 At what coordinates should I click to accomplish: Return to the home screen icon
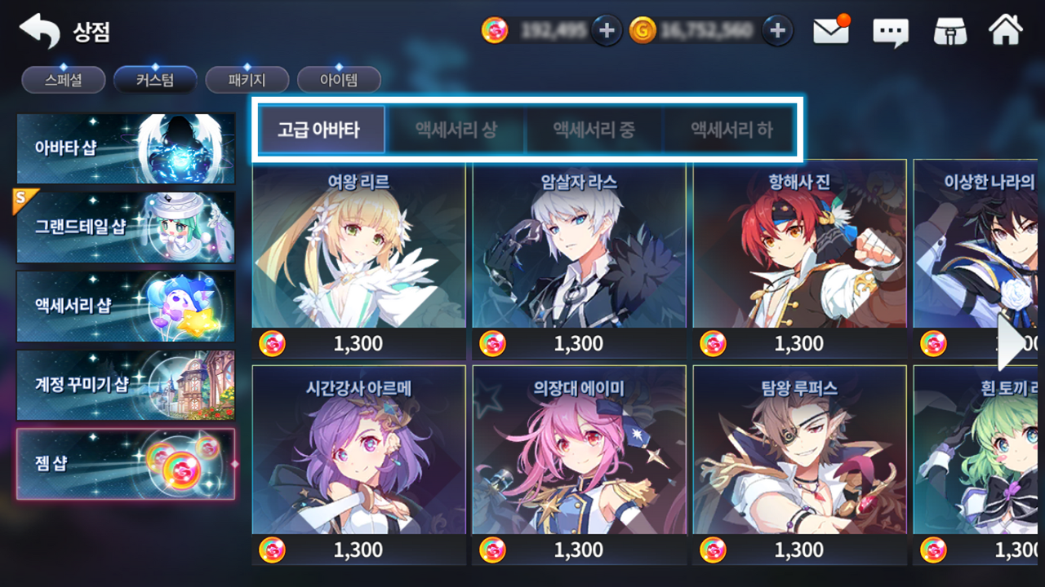(1006, 31)
